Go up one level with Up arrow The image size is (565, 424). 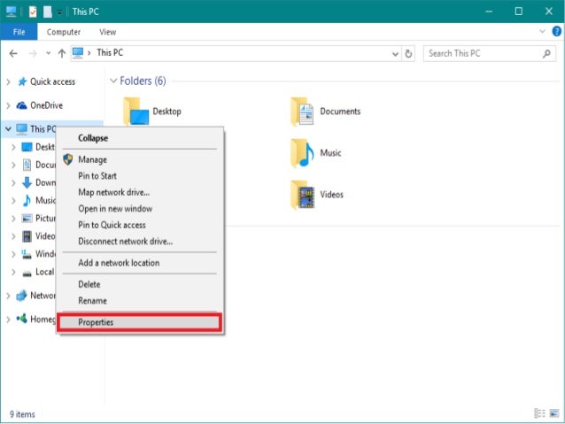tap(62, 53)
